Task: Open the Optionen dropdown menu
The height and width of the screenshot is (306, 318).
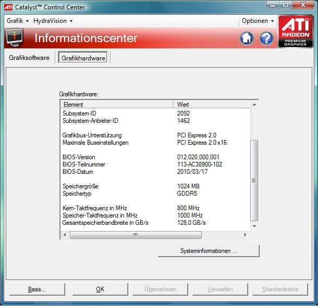Action: 258,21
